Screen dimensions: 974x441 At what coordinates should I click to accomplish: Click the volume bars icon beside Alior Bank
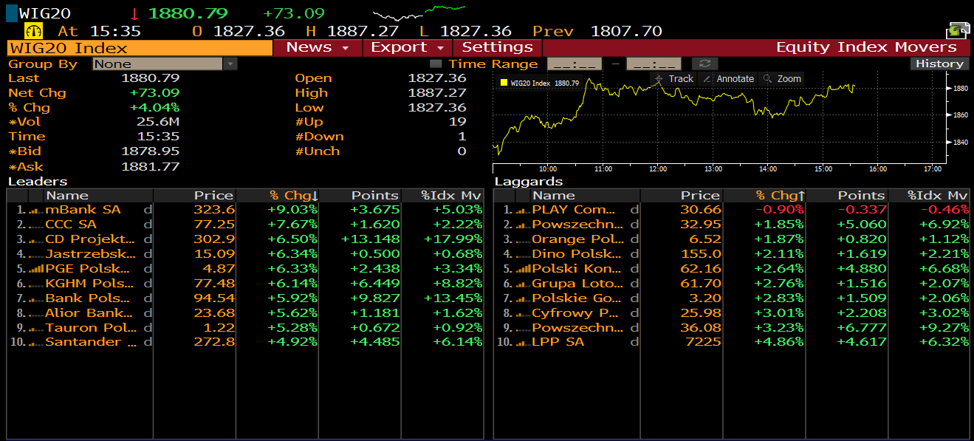pyautogui.click(x=37, y=313)
